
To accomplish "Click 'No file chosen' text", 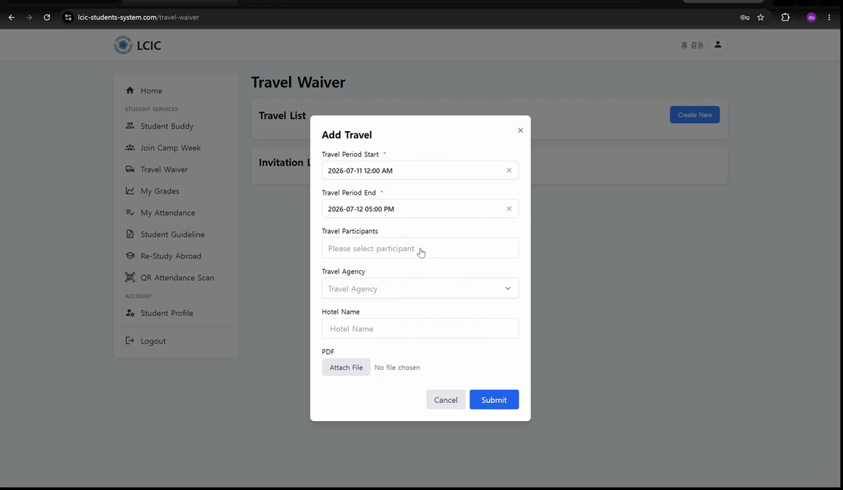I will tap(397, 367).
